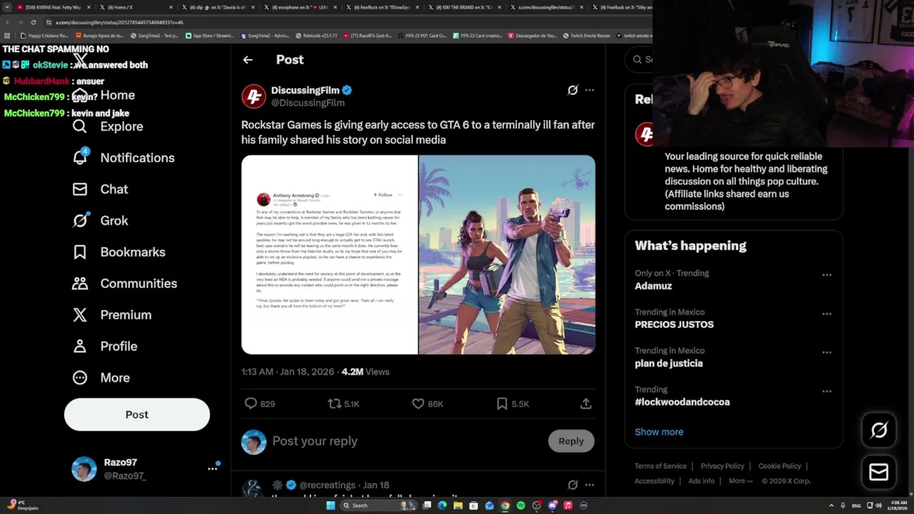The height and width of the screenshot is (514, 914).
Task: Open Privacy Policy link
Action: (723, 466)
